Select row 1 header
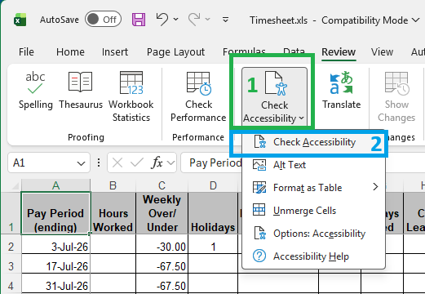Screen dimensions: 425x294 point(11,213)
